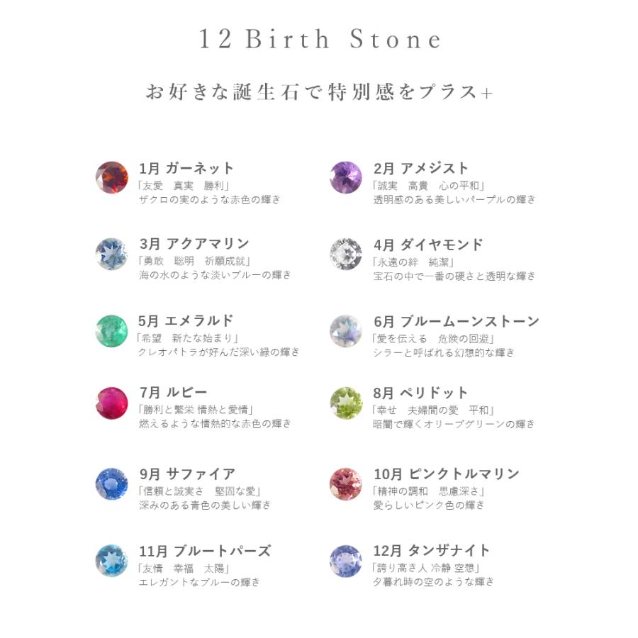Select the 6月 ブルームーンストーン heading
Image resolution: width=638 pixels, height=638 pixels.
point(457,321)
